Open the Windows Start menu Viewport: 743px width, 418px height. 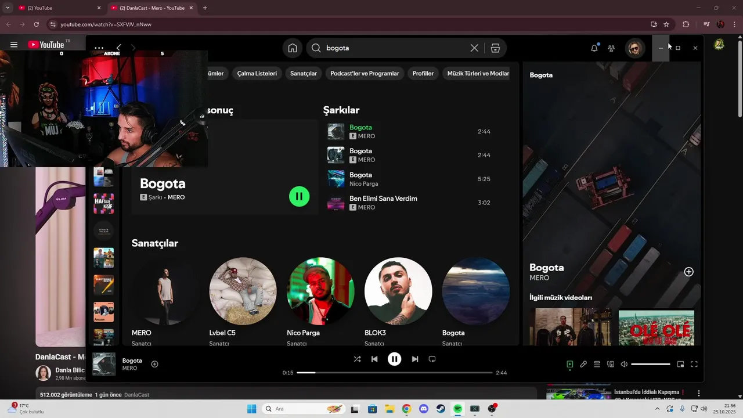tap(251, 409)
